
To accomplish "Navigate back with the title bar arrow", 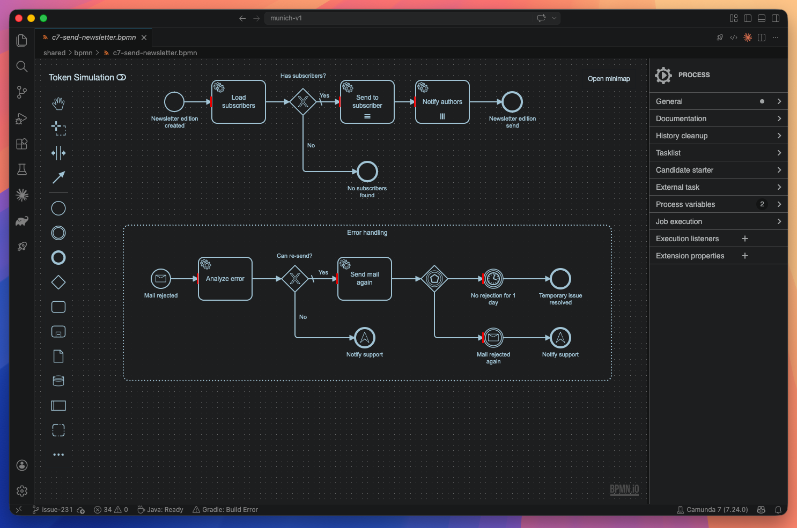I will [242, 18].
